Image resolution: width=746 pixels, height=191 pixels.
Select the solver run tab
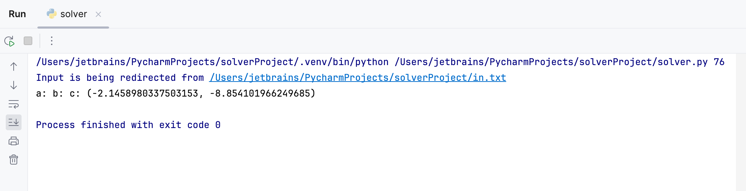(73, 14)
